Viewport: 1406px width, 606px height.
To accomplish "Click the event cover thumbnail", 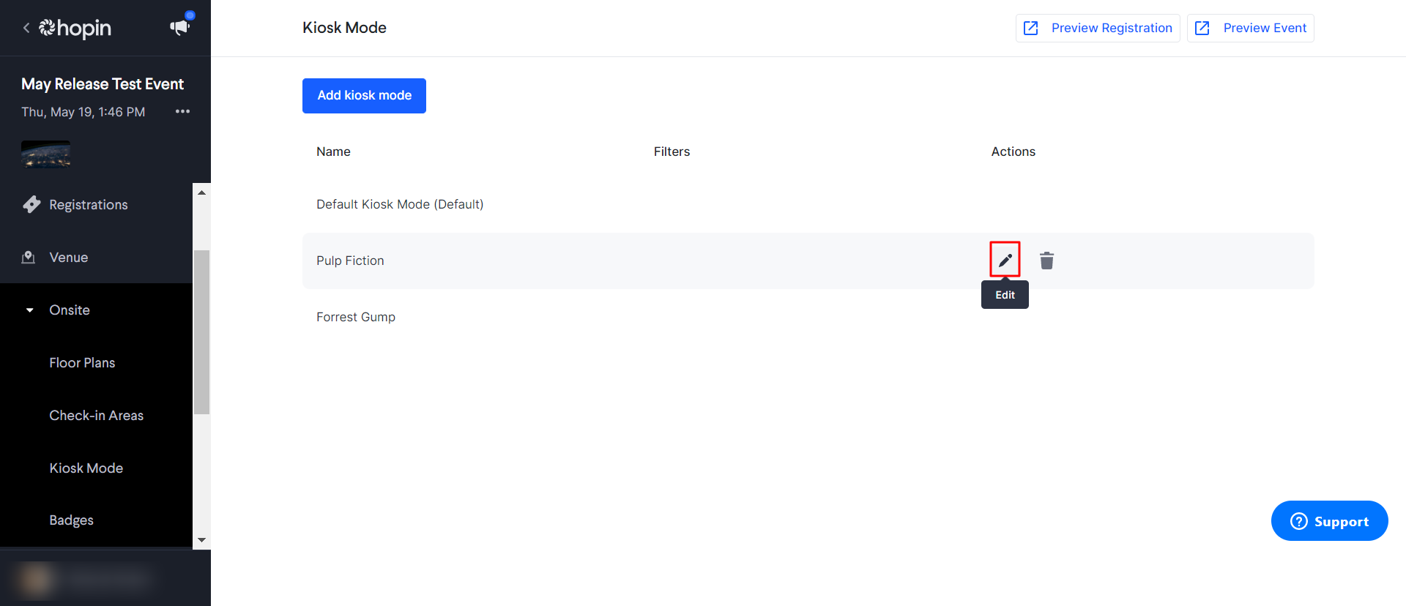I will coord(46,154).
